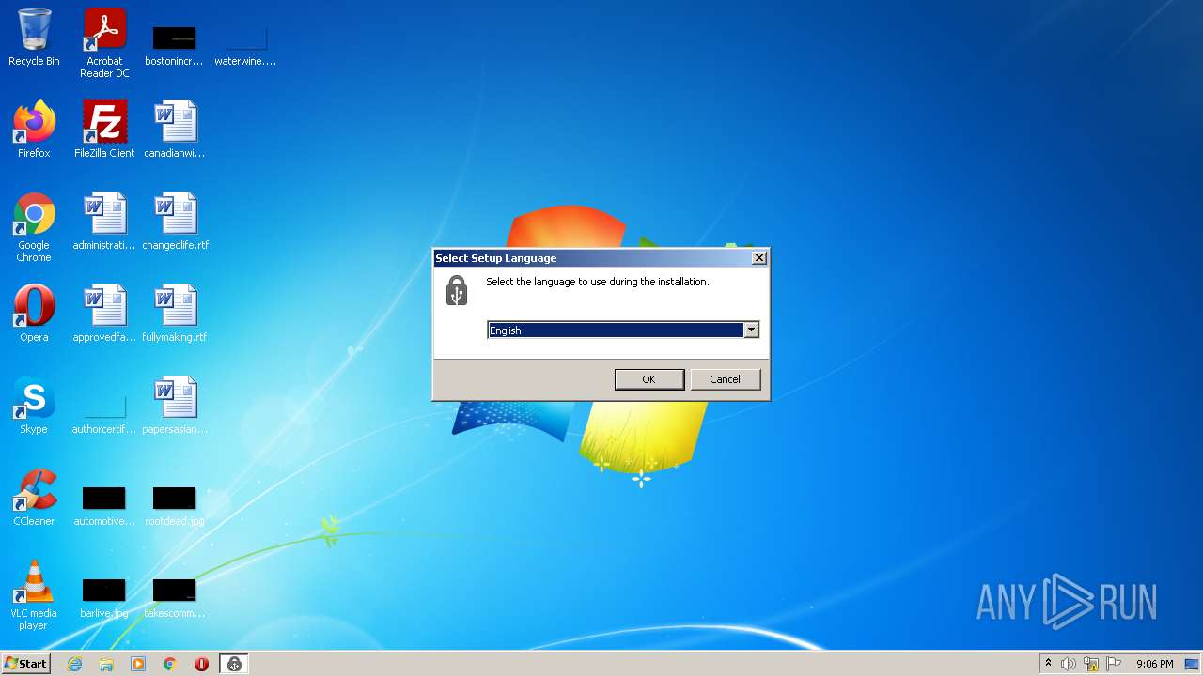The height and width of the screenshot is (676, 1203).
Task: Select the papersasian document icon
Action: point(175,406)
